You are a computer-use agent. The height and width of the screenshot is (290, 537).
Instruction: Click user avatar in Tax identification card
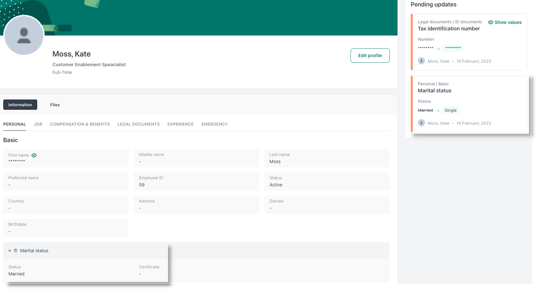point(421,61)
